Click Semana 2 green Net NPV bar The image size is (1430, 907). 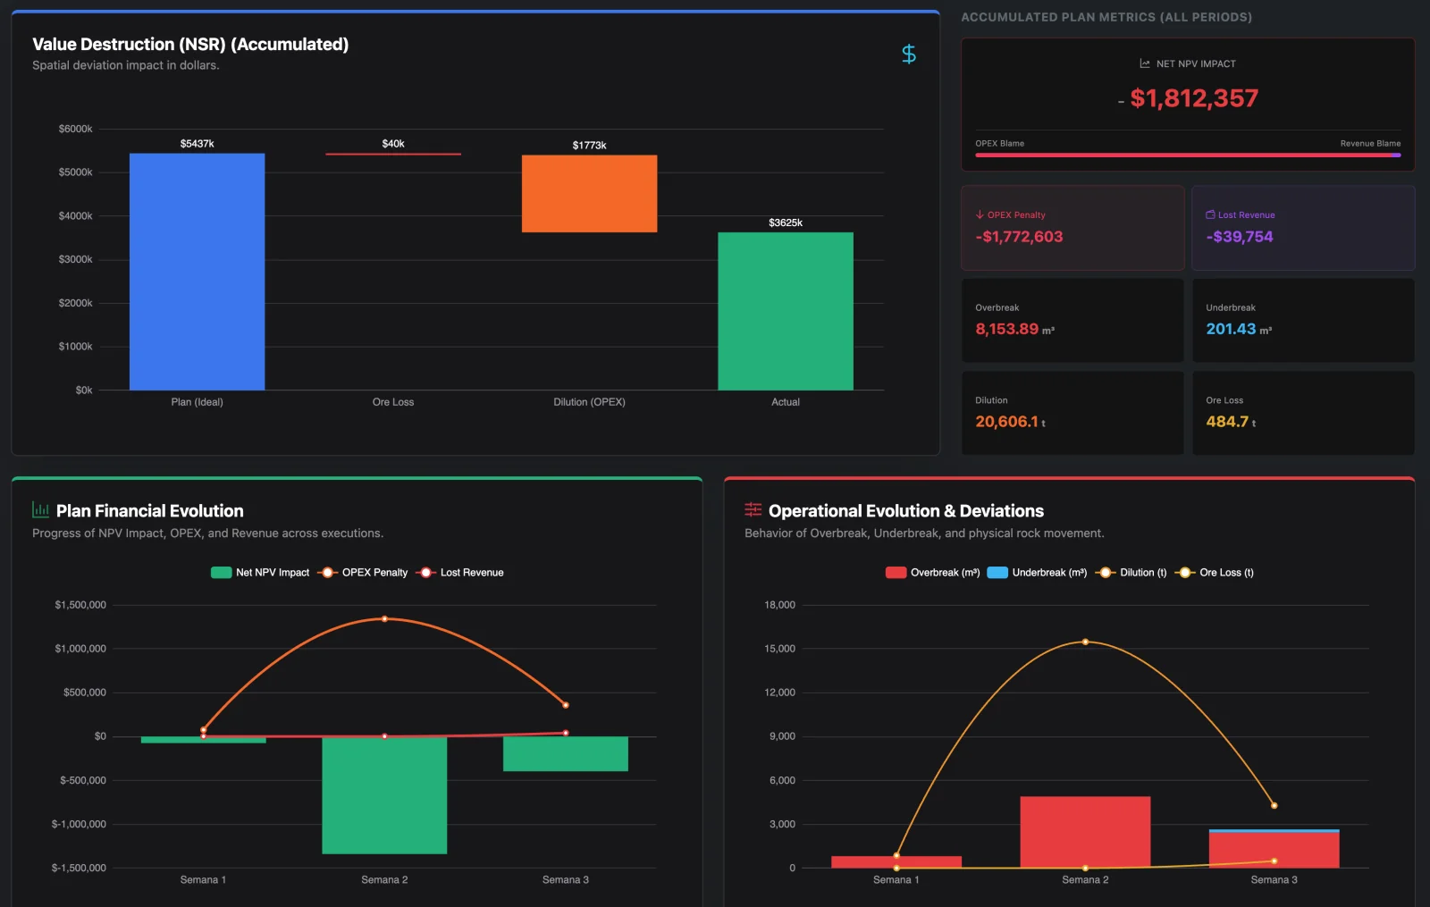tap(384, 795)
